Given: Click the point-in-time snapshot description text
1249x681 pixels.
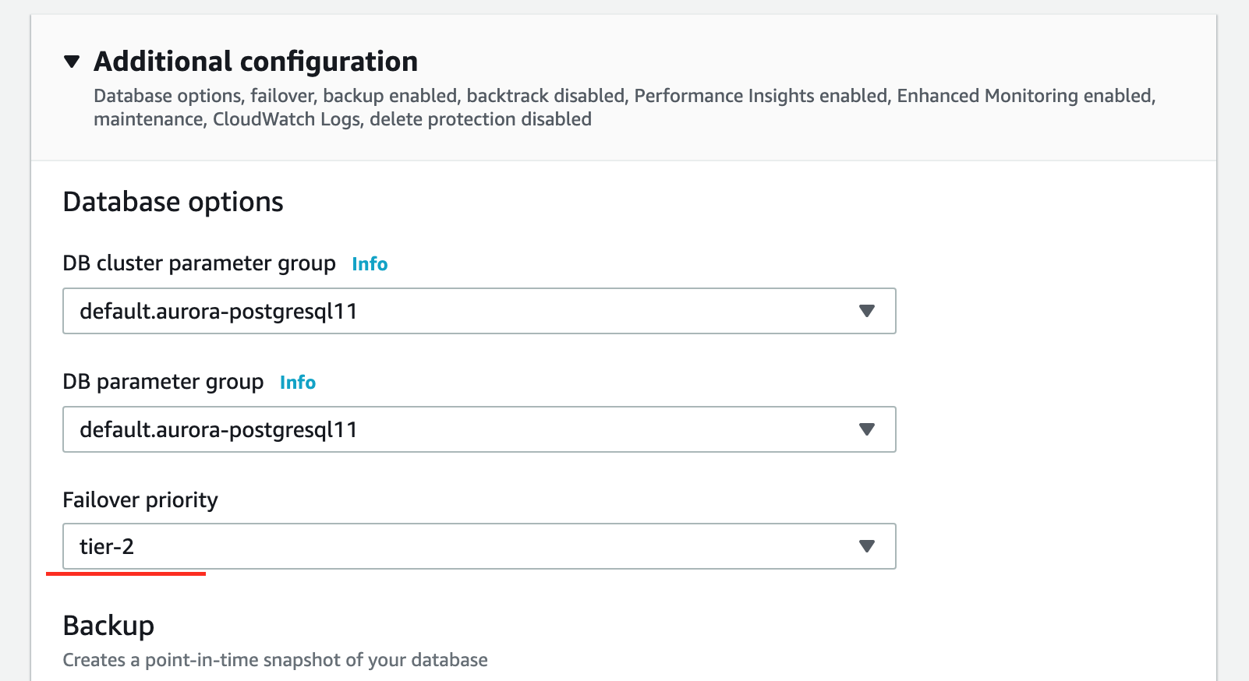Looking at the screenshot, I should [275, 660].
